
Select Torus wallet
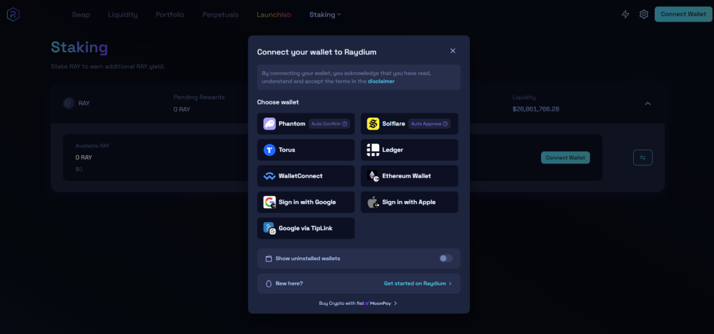pyautogui.click(x=306, y=150)
